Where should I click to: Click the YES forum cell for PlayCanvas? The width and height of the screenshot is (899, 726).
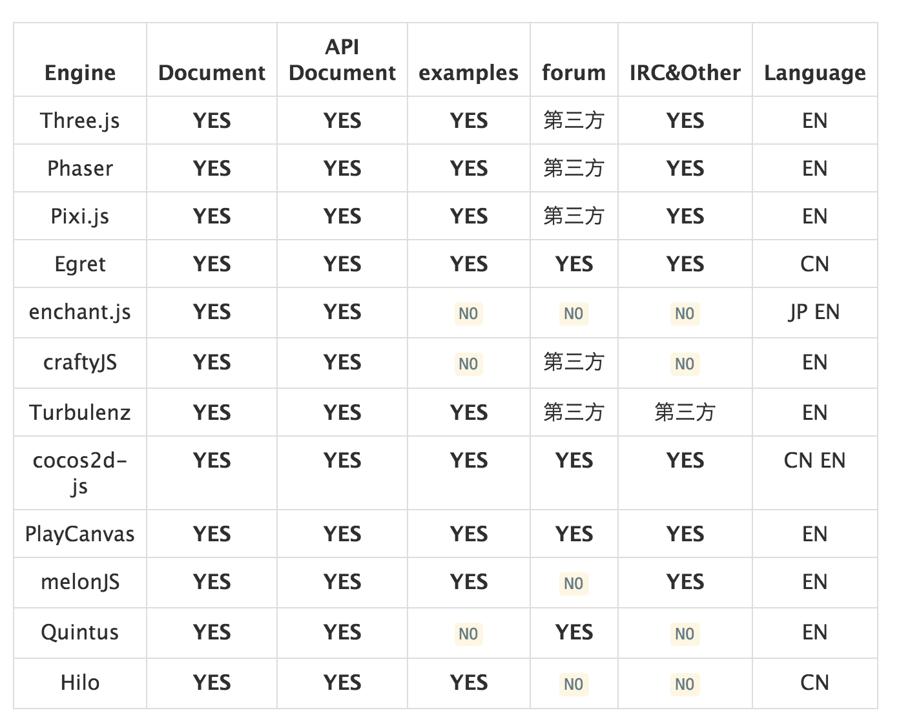tap(574, 534)
